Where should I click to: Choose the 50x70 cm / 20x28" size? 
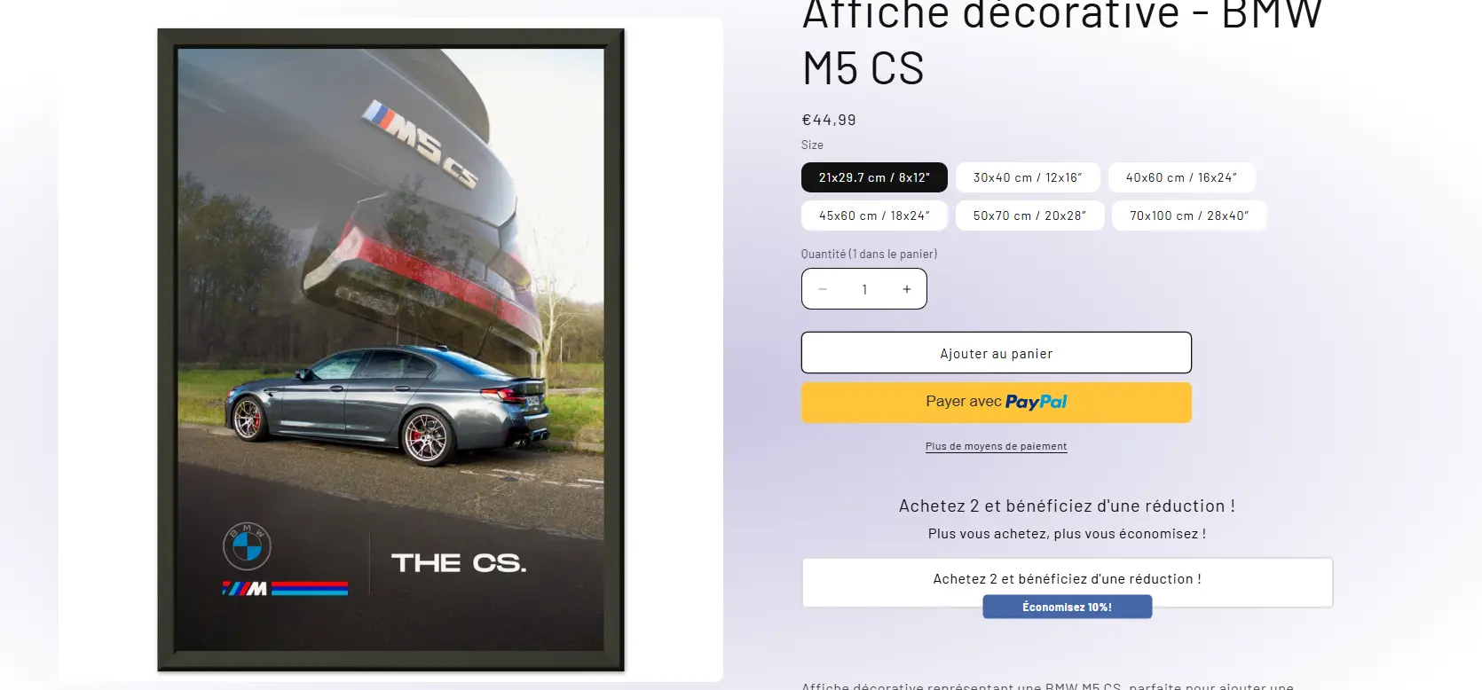1029,216
